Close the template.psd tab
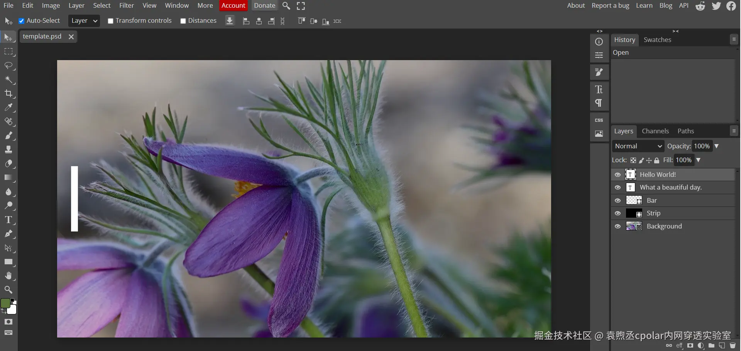The image size is (741, 351). point(71,37)
